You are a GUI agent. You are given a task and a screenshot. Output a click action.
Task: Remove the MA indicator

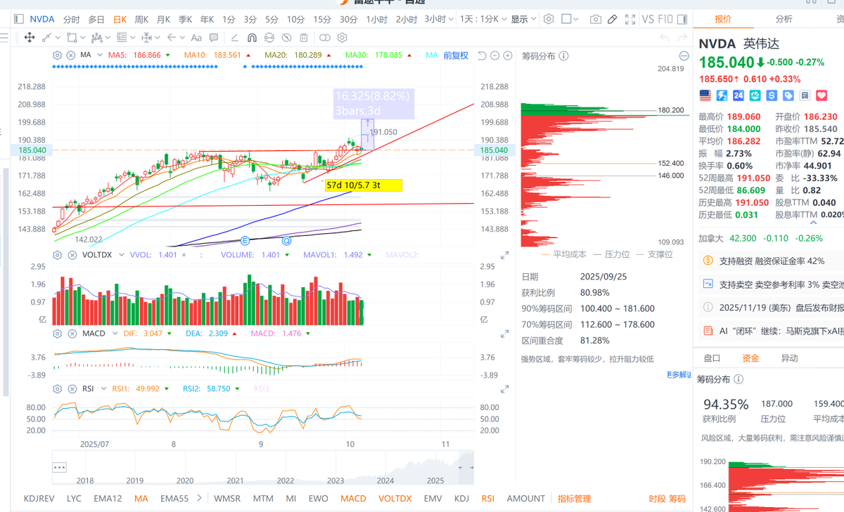click(x=71, y=55)
